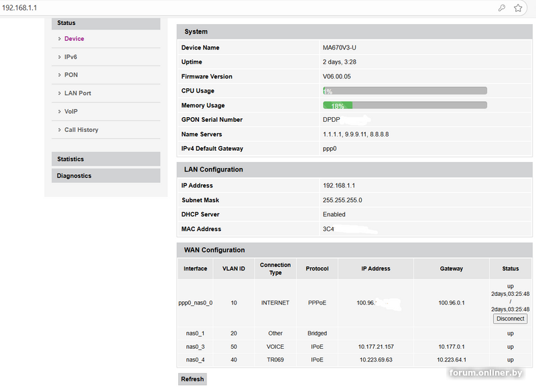
Task: Open the VoIP status page
Action: pos(71,111)
